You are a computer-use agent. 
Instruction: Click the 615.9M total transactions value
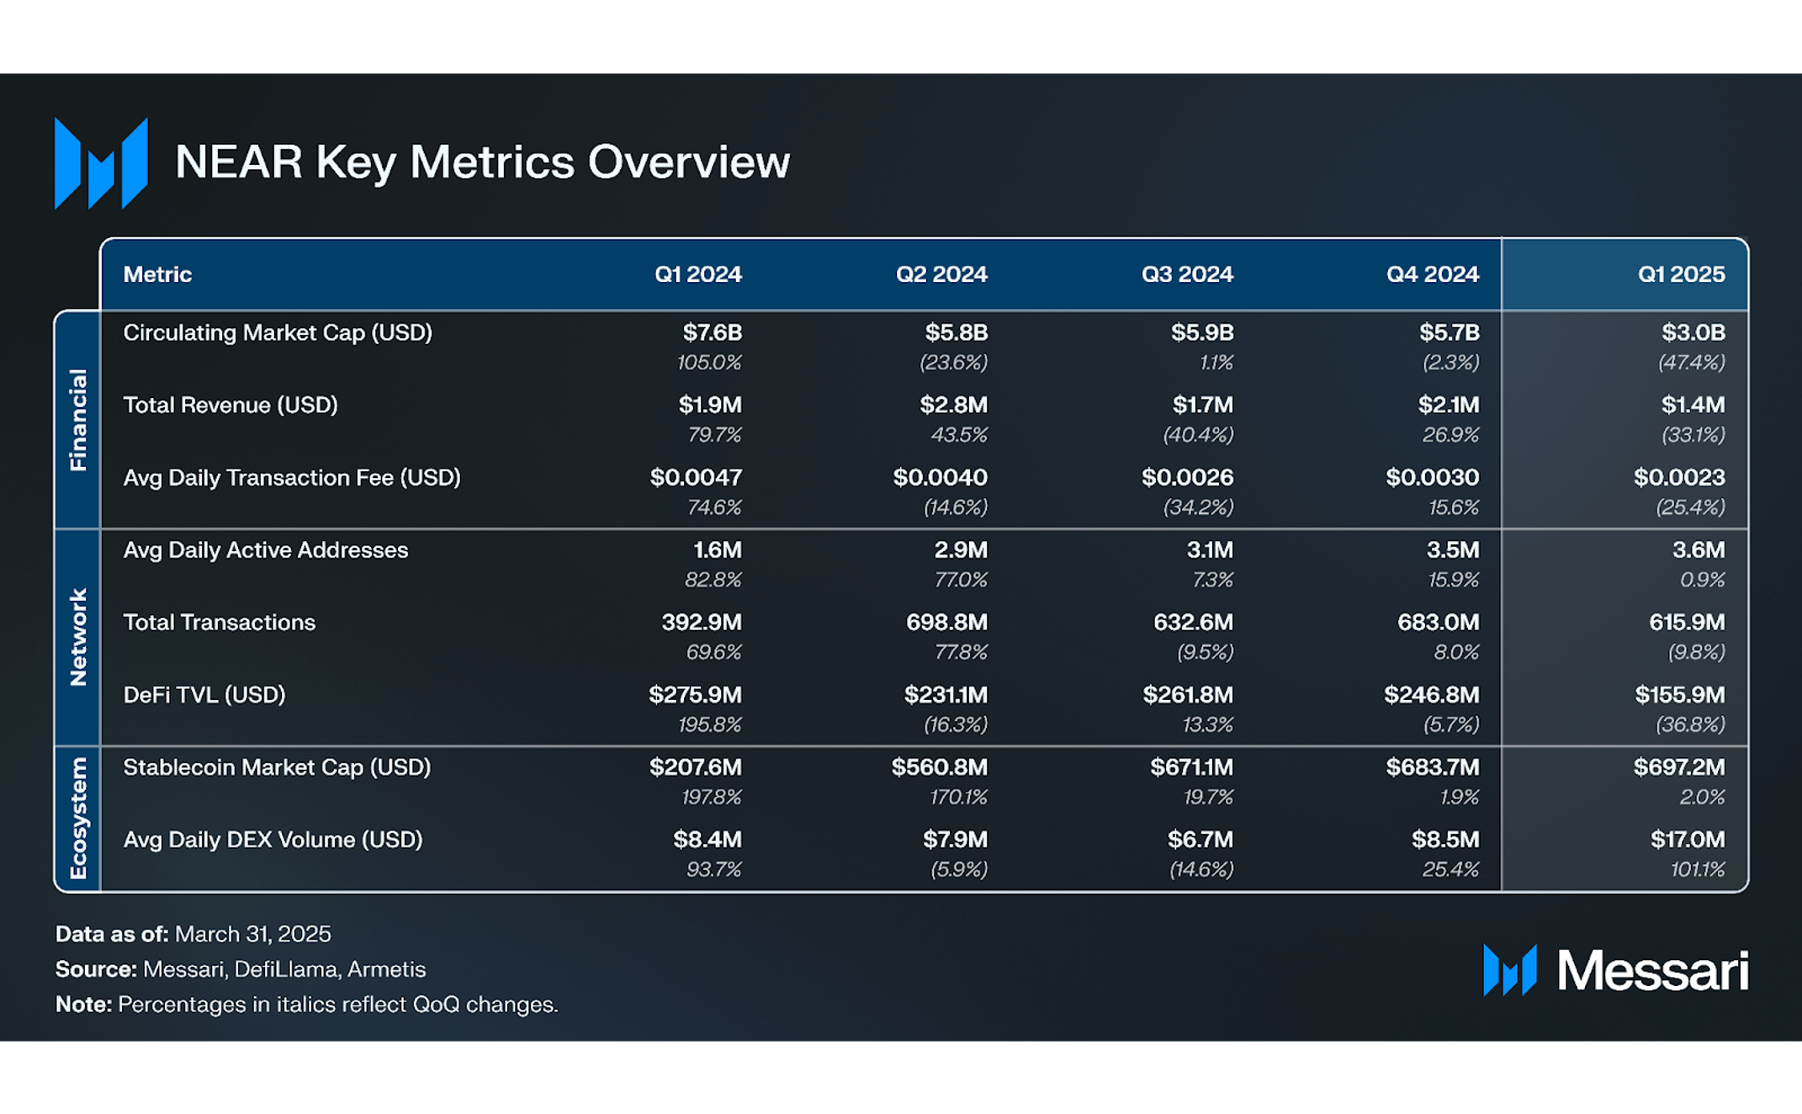(1687, 622)
